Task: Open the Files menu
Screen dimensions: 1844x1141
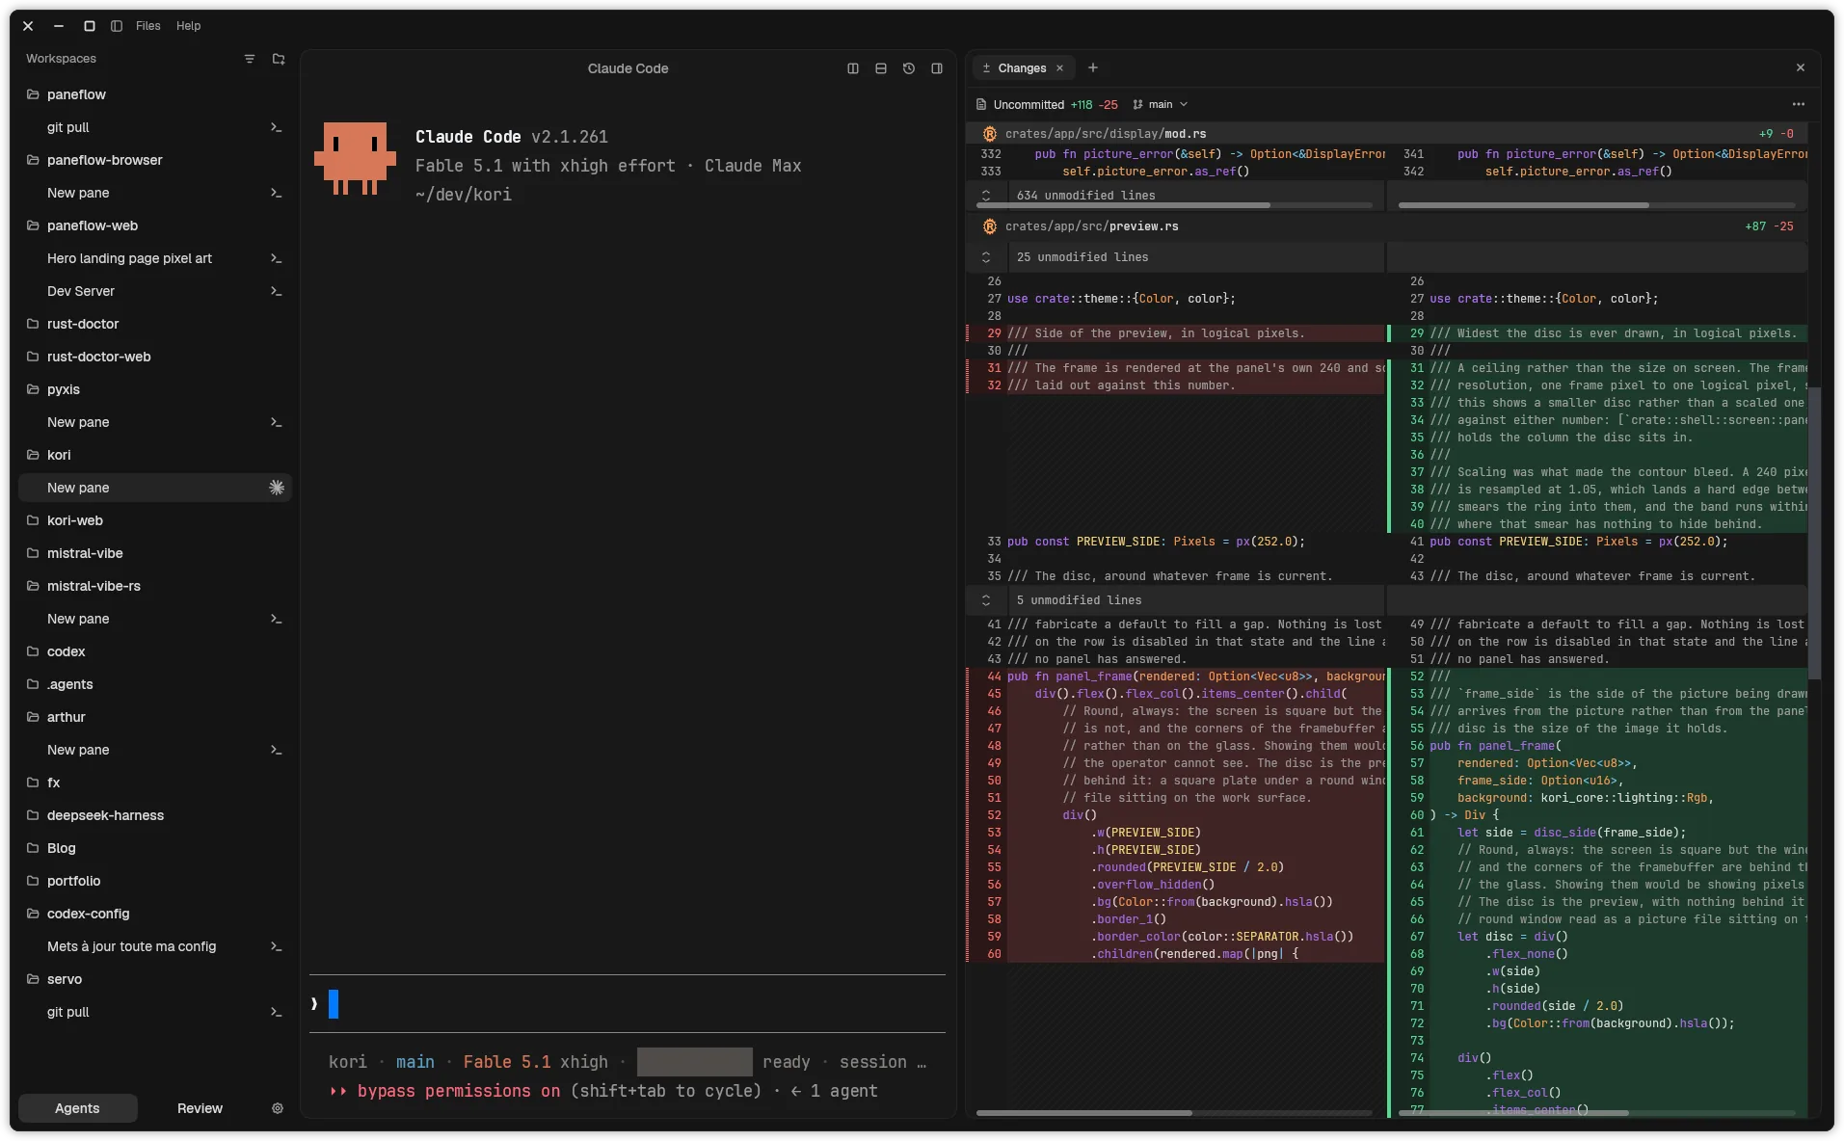Action: pyautogui.click(x=148, y=26)
